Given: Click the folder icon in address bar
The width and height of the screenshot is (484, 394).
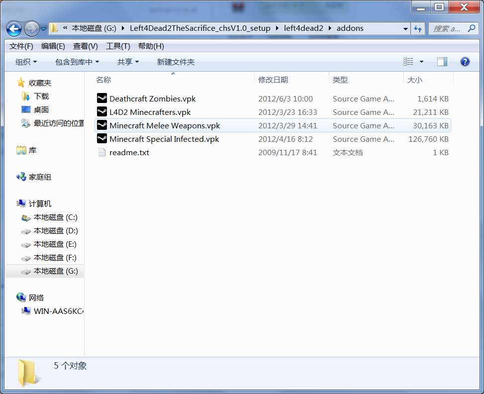Looking at the screenshot, I should tap(54, 28).
